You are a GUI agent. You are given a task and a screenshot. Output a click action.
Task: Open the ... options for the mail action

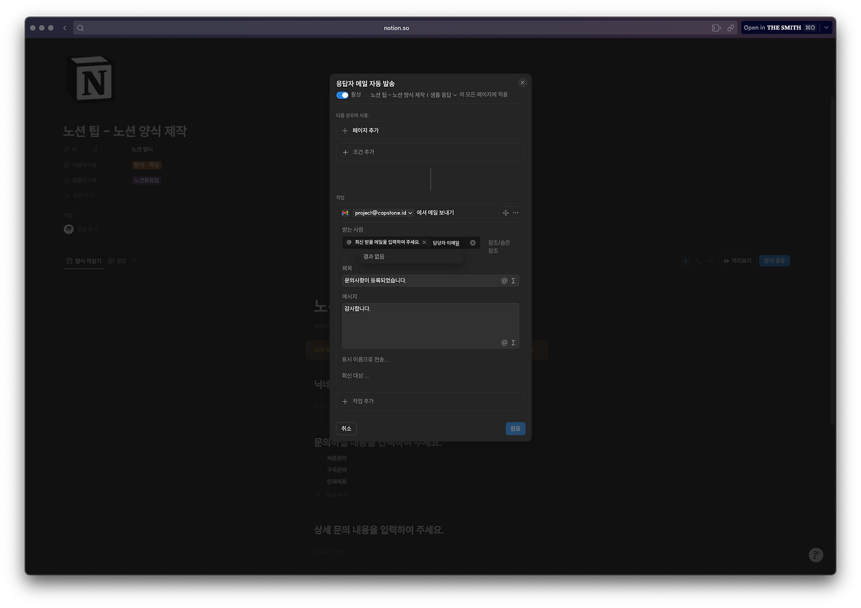pos(515,213)
